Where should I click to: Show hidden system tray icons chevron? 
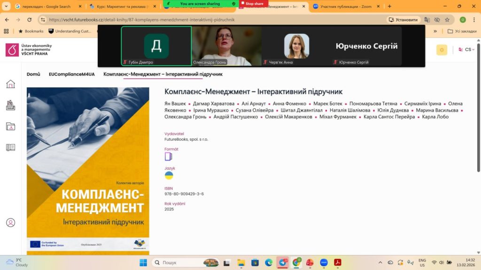[380, 262]
